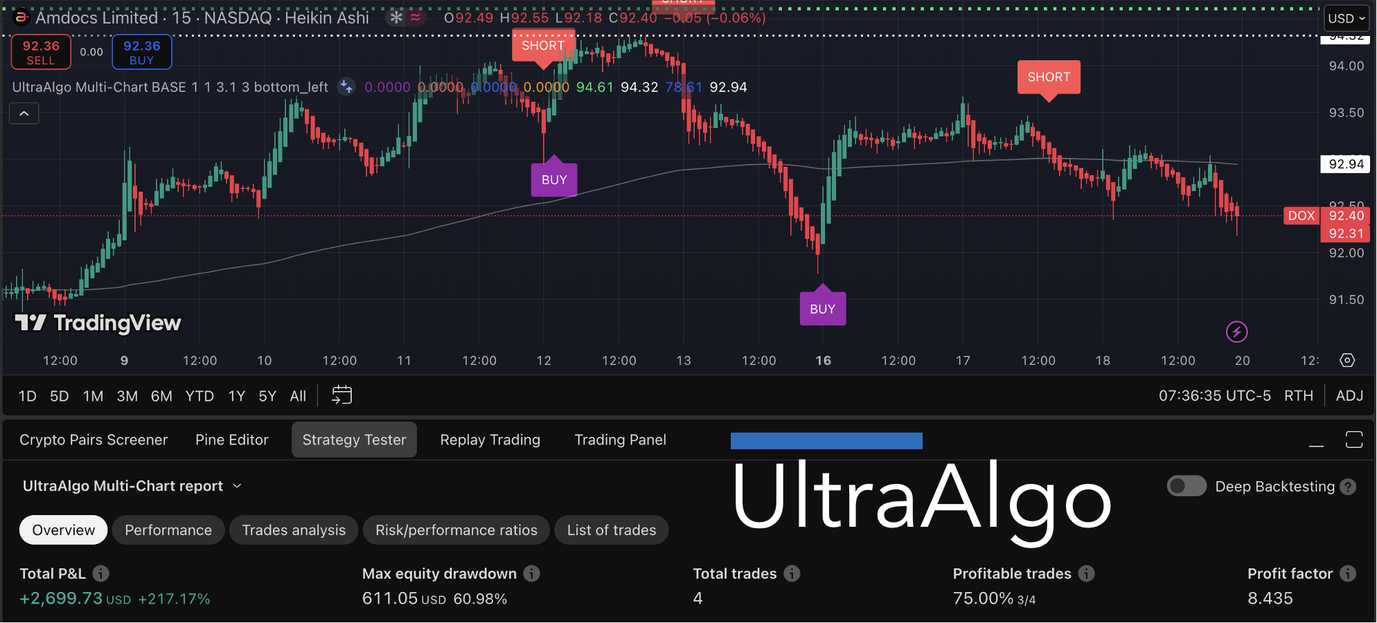Image resolution: width=1377 pixels, height=623 pixels.
Task: Switch to Trades analysis tab
Action: (x=294, y=530)
